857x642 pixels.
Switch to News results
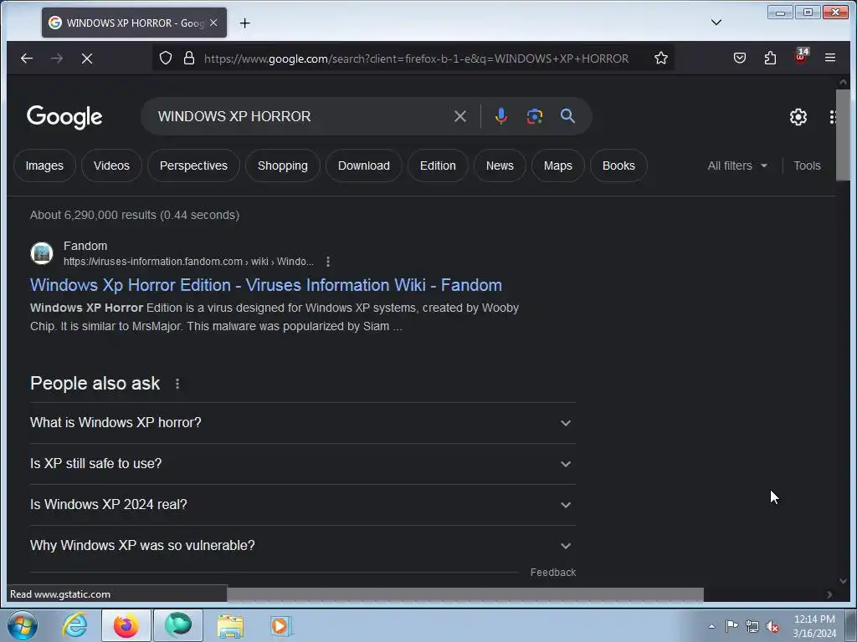coord(500,166)
